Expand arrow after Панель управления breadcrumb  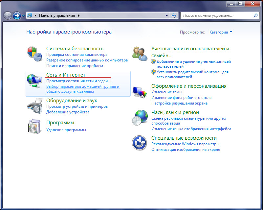(79, 15)
